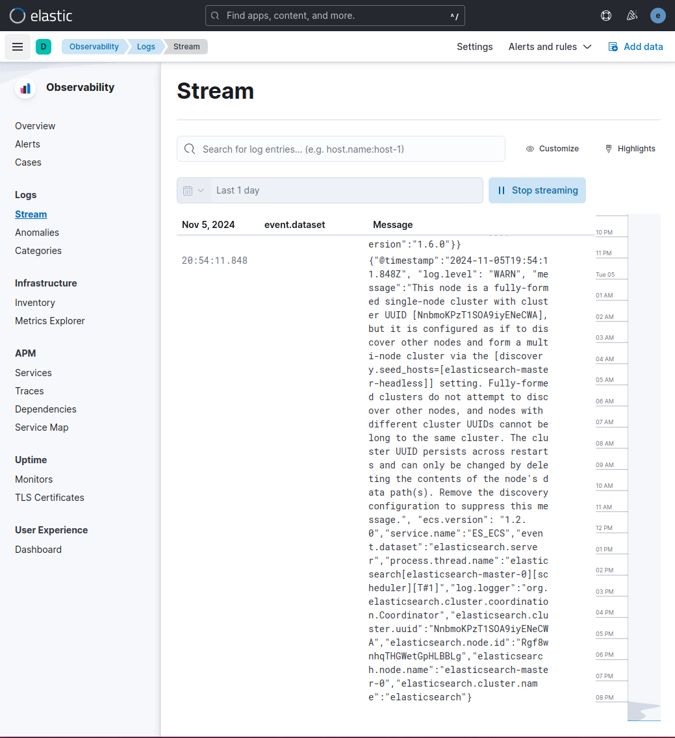
Task: Open Metrics Explorer
Action: coord(50,321)
